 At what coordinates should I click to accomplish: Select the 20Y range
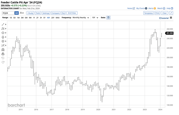coord(53,18)
